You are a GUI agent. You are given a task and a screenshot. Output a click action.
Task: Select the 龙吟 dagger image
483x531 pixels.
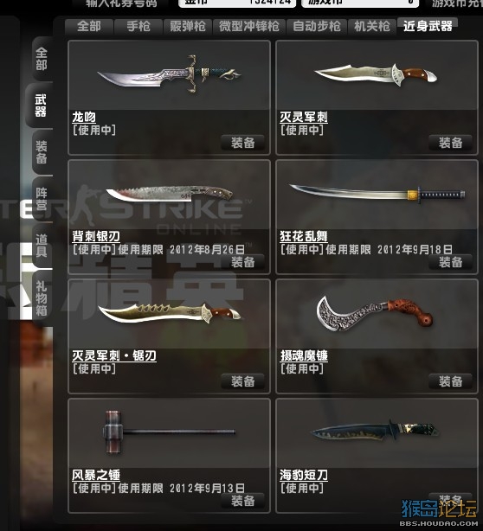click(x=169, y=74)
